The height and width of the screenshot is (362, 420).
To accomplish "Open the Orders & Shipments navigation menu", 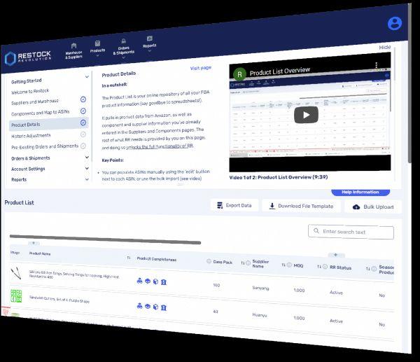I will [x=123, y=48].
